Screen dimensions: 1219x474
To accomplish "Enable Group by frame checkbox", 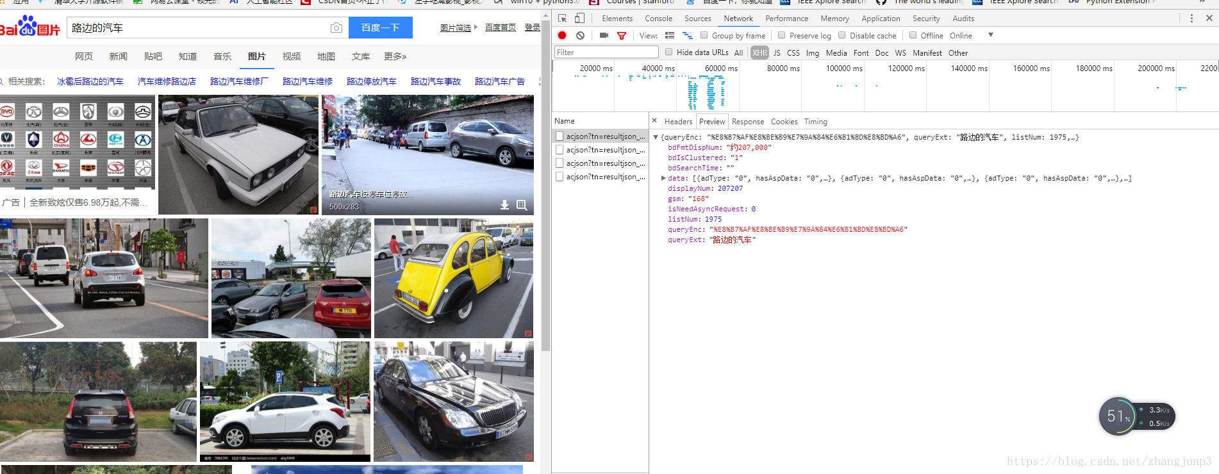I will pos(704,35).
